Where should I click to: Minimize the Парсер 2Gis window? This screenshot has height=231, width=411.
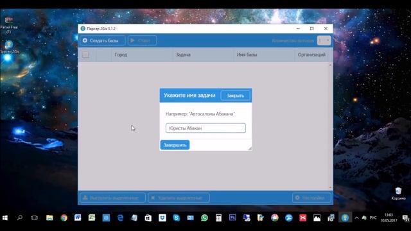(298, 28)
